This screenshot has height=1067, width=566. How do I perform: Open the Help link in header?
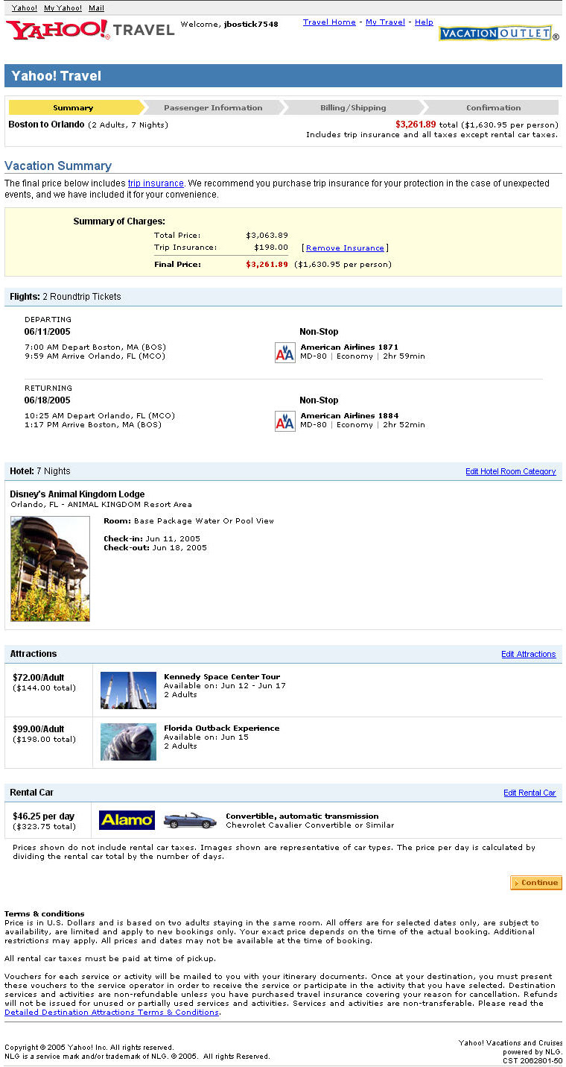click(x=424, y=22)
